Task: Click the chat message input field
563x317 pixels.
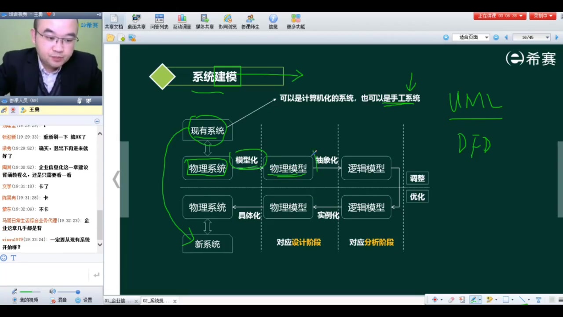Action: click(45, 275)
